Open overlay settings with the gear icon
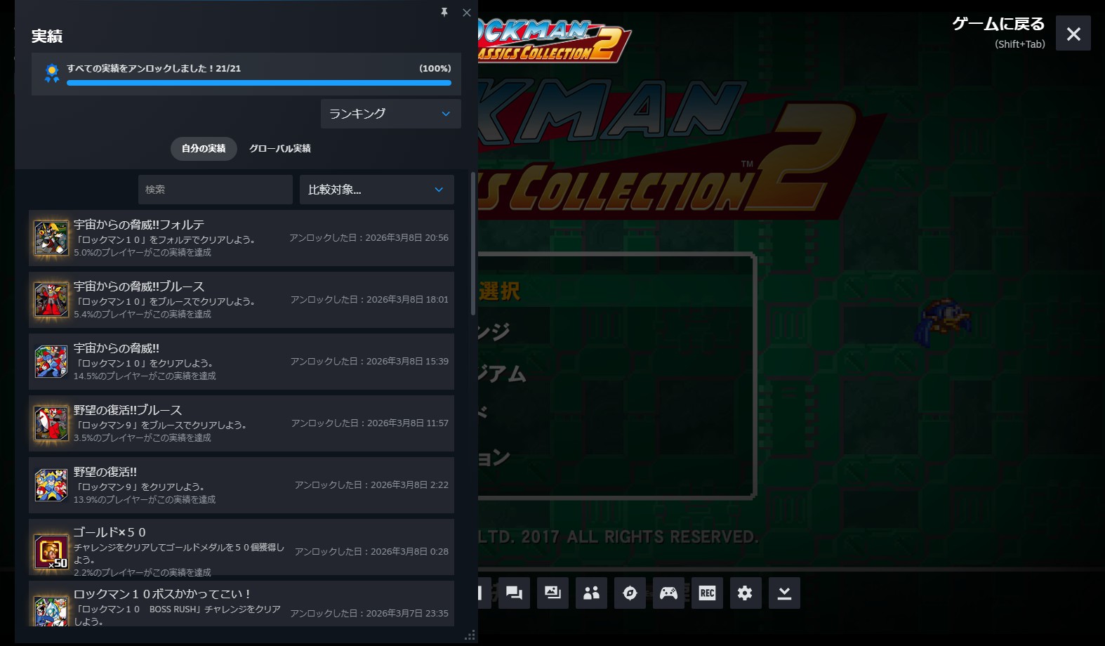This screenshot has height=646, width=1105. 746,593
